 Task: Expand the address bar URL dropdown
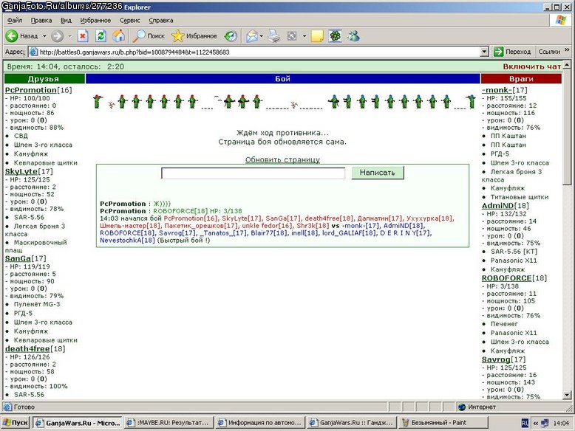pyautogui.click(x=484, y=52)
